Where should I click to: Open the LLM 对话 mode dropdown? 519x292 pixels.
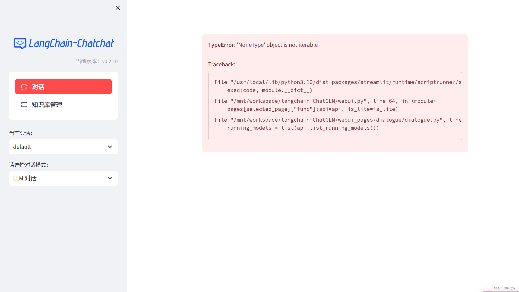[63, 178]
